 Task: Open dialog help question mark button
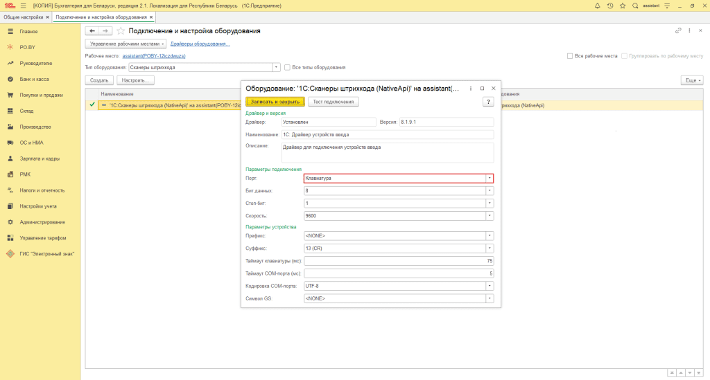[x=487, y=102]
